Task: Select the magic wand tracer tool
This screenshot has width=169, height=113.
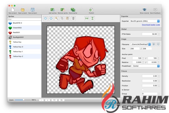Action: pyautogui.click(x=57, y=18)
